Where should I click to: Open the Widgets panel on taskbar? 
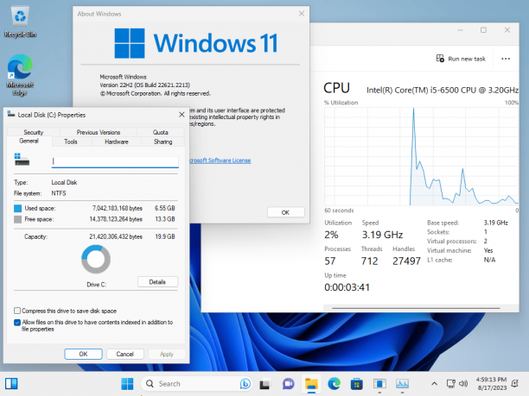point(11,384)
